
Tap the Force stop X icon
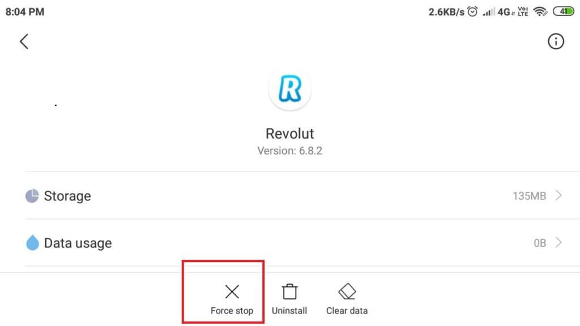[x=232, y=291]
